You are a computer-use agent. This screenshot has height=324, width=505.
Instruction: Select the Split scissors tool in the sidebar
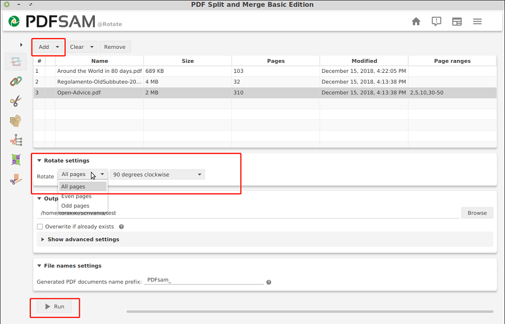(x=16, y=101)
